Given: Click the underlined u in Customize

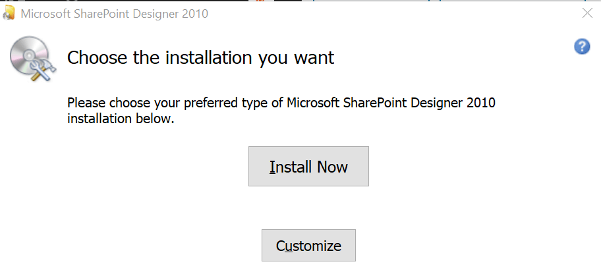Looking at the screenshot, I should (x=289, y=246).
